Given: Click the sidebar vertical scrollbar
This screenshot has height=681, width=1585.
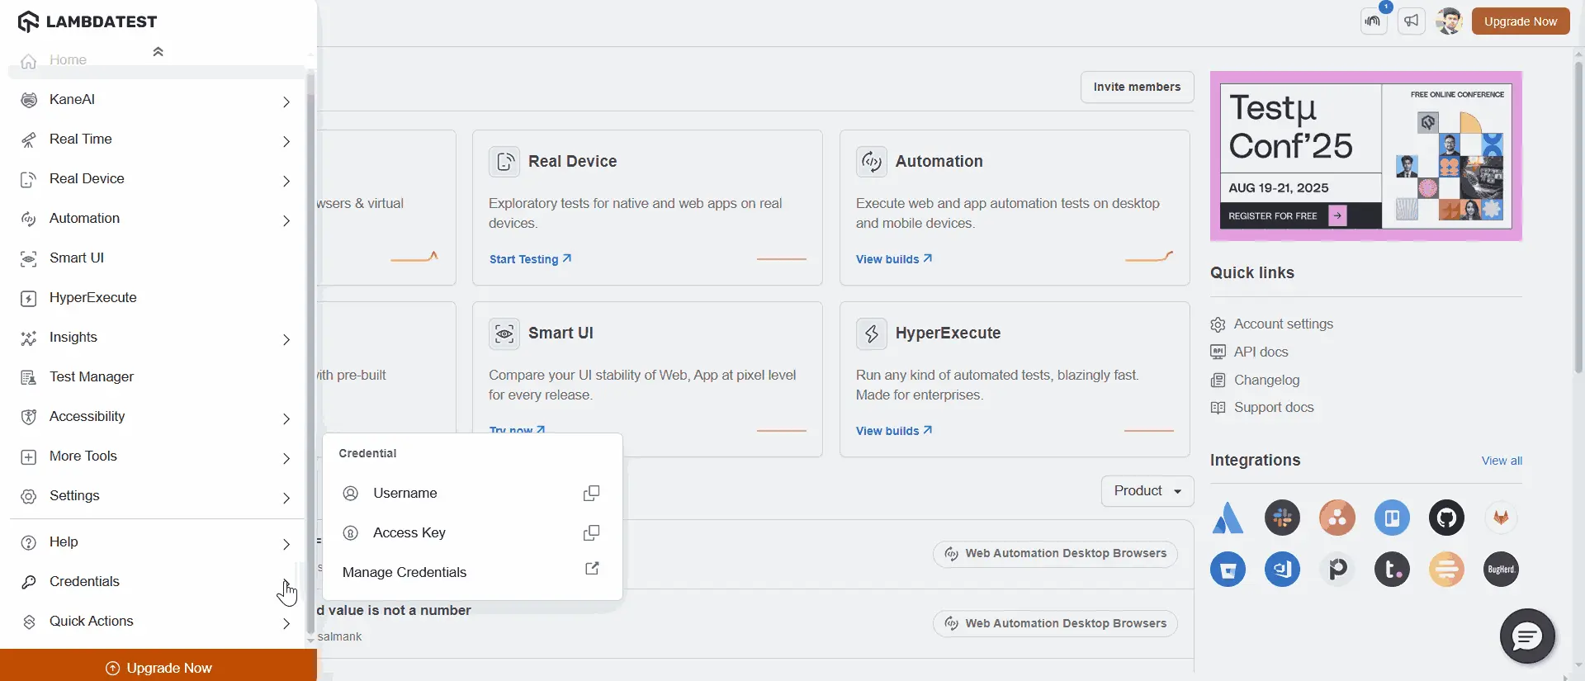Looking at the screenshot, I should point(310,330).
